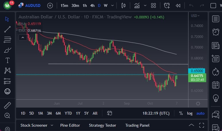Select the trend line drawing tool
The height and width of the screenshot is (131, 222).
[7, 29]
